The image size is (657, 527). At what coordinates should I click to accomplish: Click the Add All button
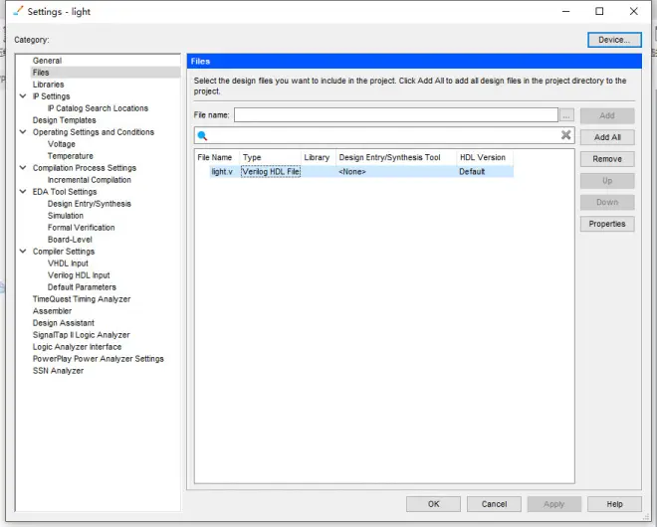pos(607,137)
